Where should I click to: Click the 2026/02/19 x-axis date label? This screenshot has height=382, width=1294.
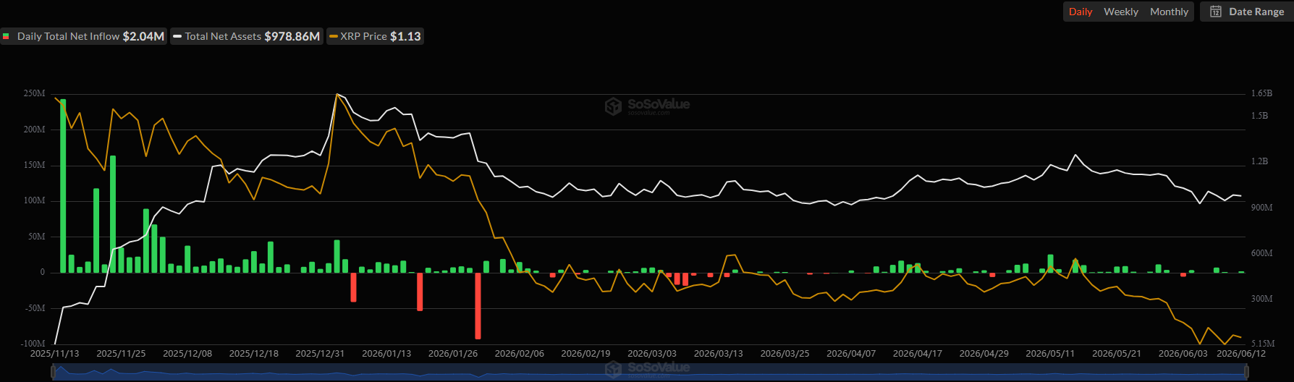point(585,354)
